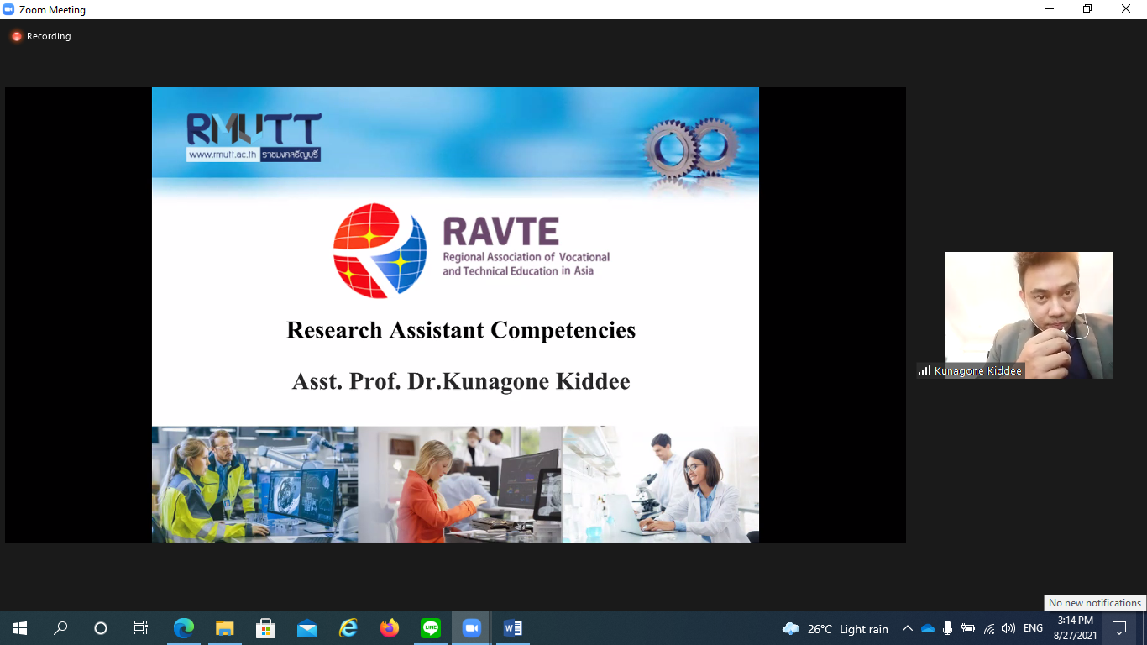Open Microsoft Store from taskbar
The height and width of the screenshot is (645, 1147).
[x=265, y=628]
